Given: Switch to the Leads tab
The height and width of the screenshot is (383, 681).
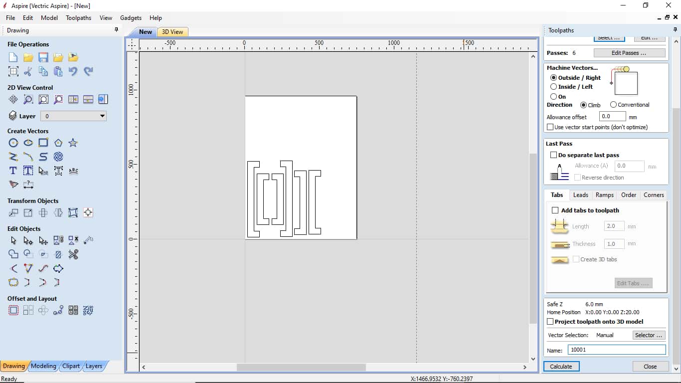Looking at the screenshot, I should [x=580, y=195].
